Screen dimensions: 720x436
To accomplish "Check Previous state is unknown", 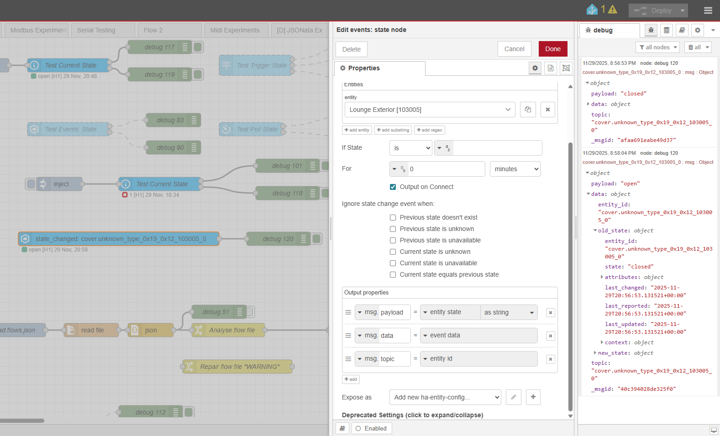I will [393, 229].
